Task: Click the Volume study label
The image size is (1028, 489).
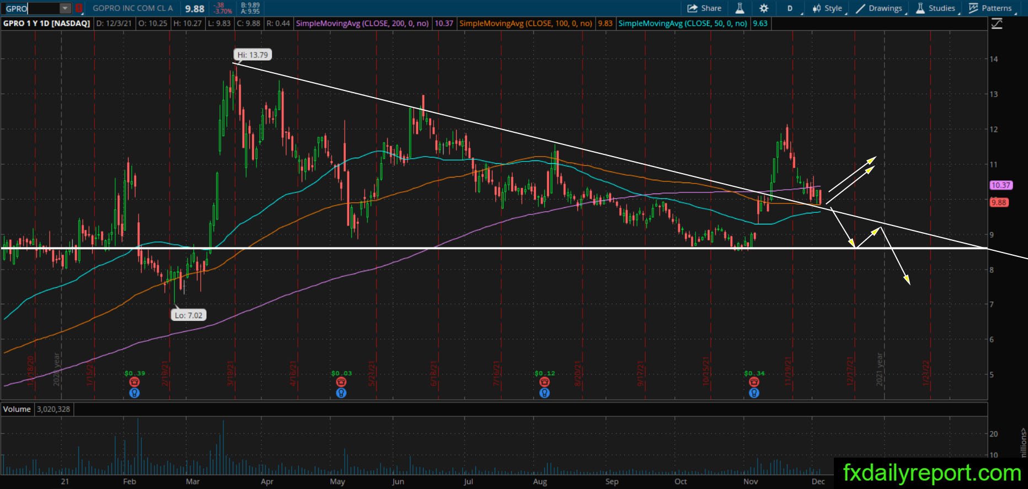Action: (17, 409)
